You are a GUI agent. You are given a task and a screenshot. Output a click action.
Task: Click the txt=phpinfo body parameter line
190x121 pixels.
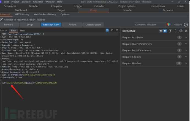click(x=29, y=83)
